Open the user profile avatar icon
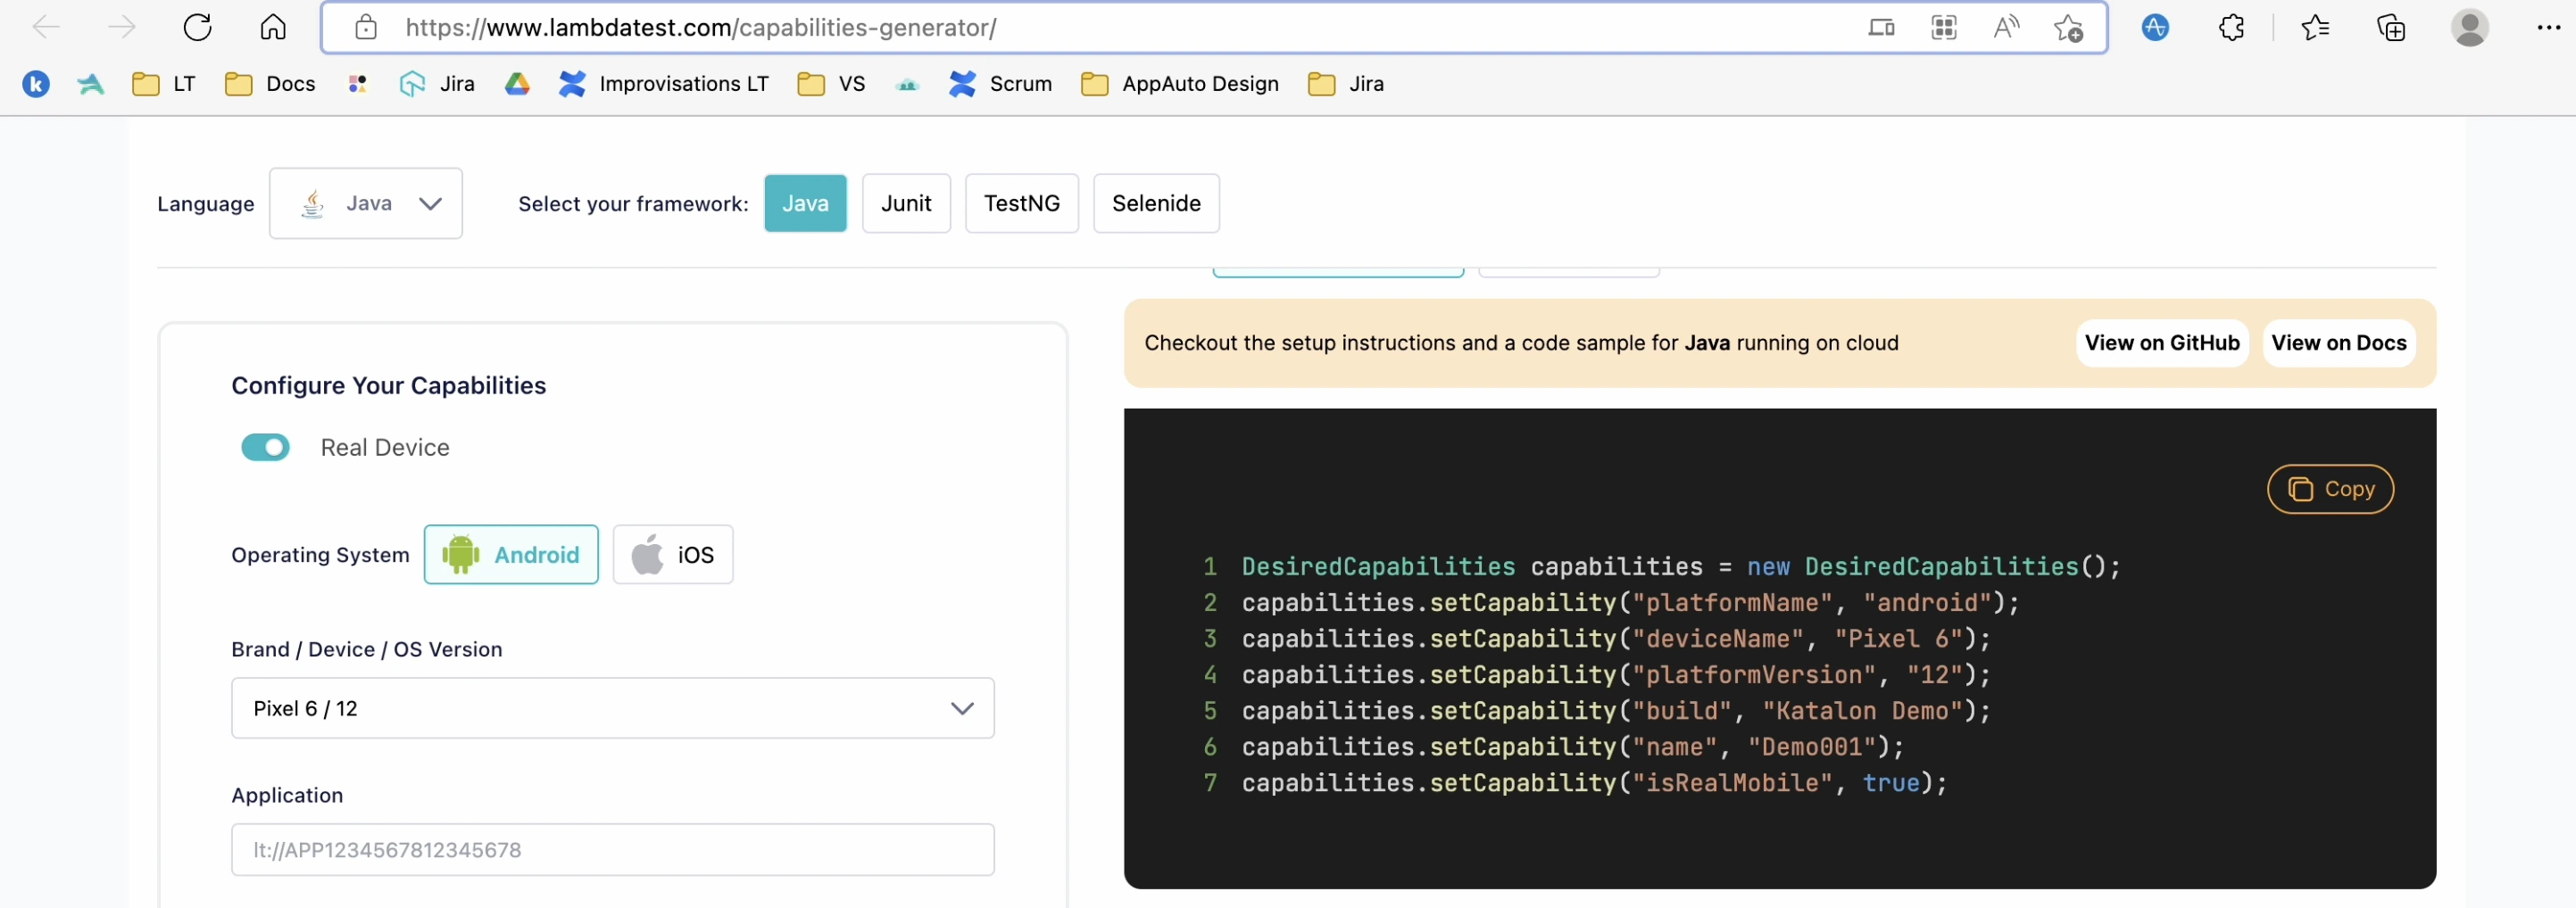Screen dimensions: 2576x908 click(2468, 27)
